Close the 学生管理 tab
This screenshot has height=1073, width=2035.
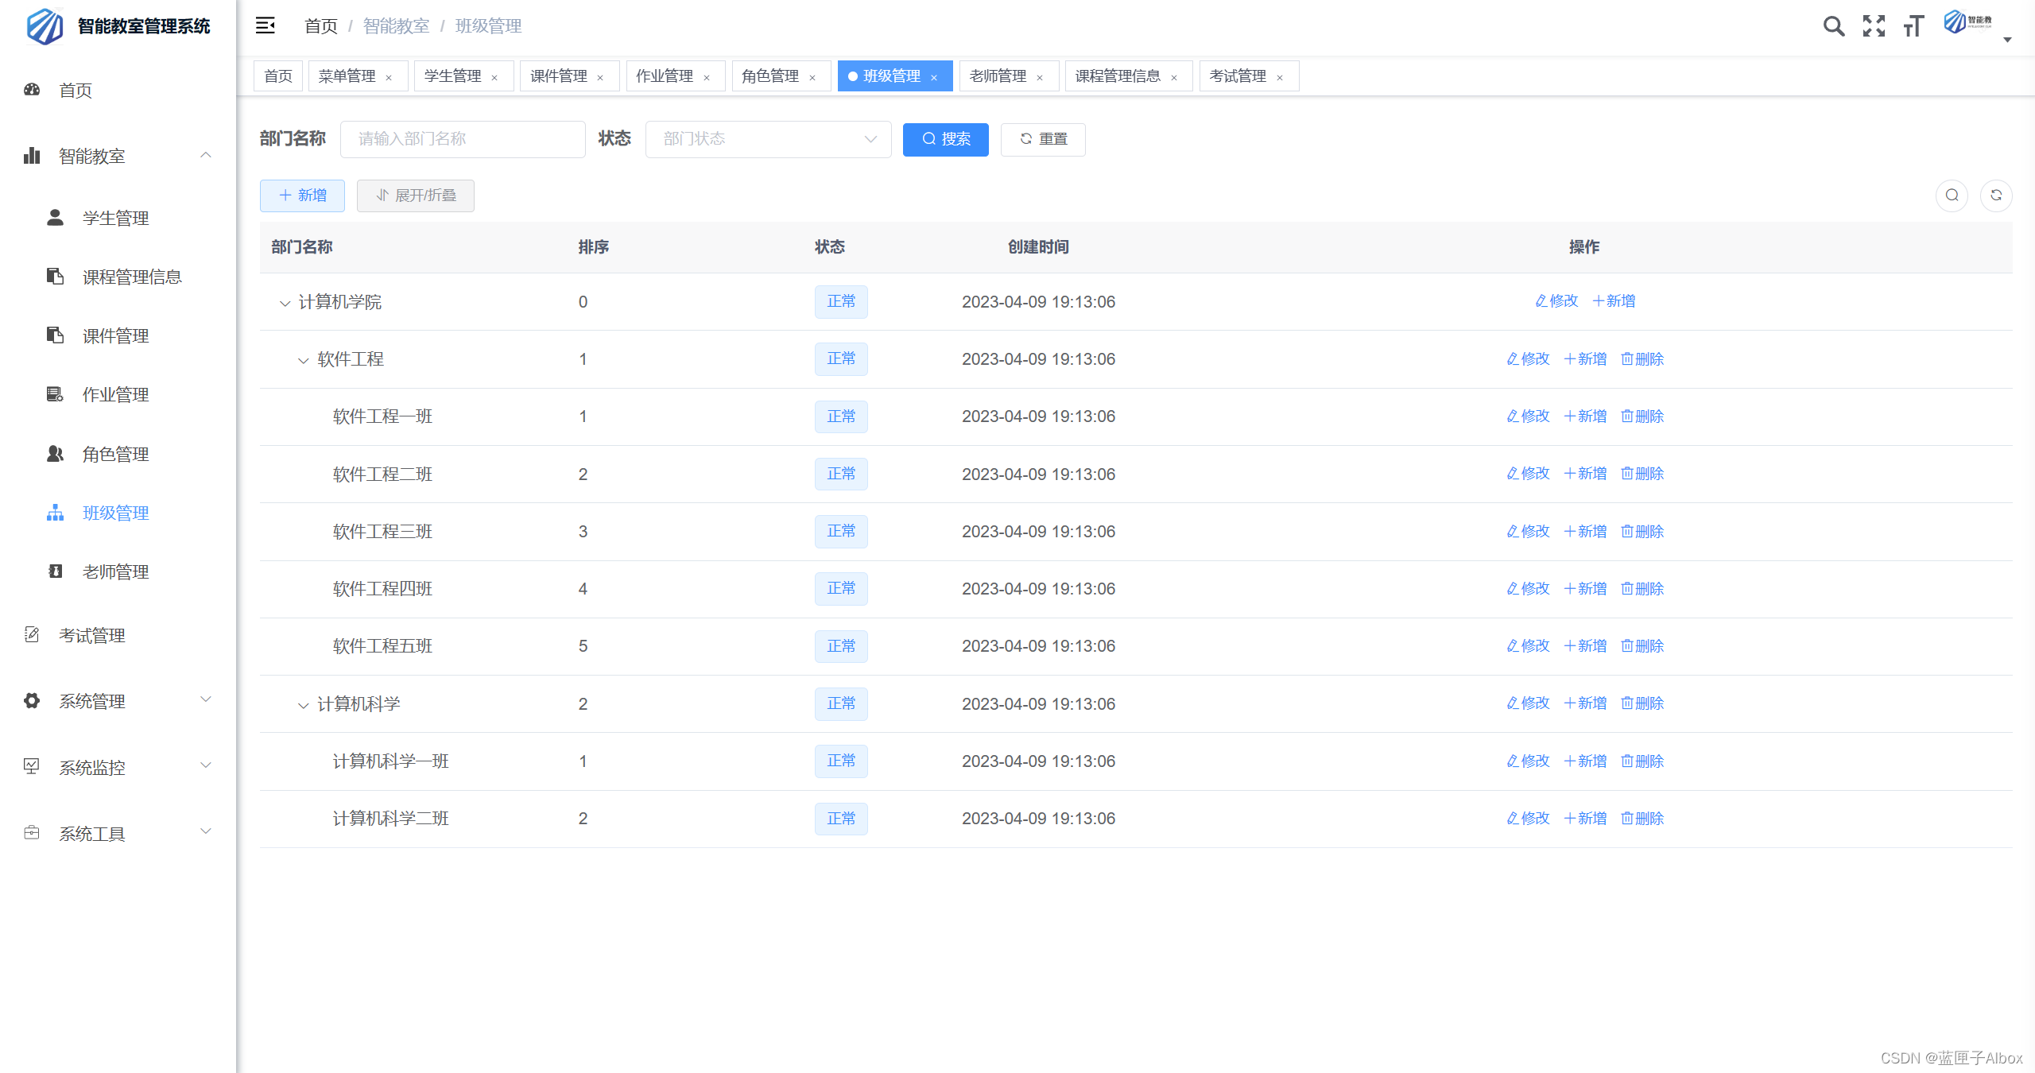494,77
